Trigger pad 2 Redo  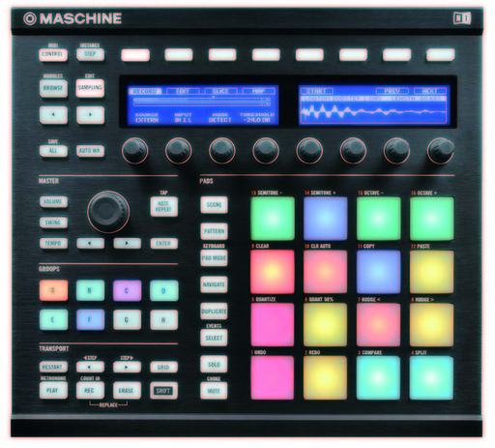326,377
